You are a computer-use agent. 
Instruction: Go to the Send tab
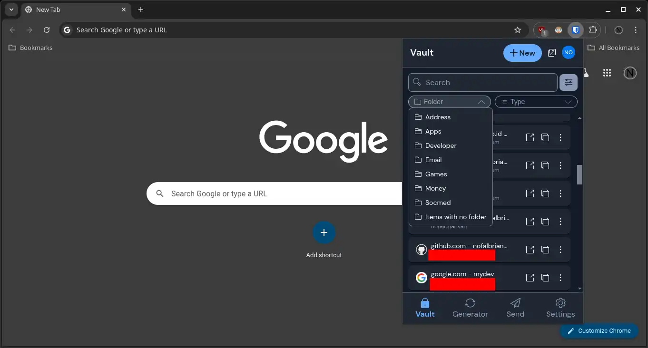[x=515, y=308]
